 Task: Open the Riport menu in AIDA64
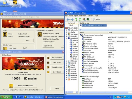click(76, 16)
